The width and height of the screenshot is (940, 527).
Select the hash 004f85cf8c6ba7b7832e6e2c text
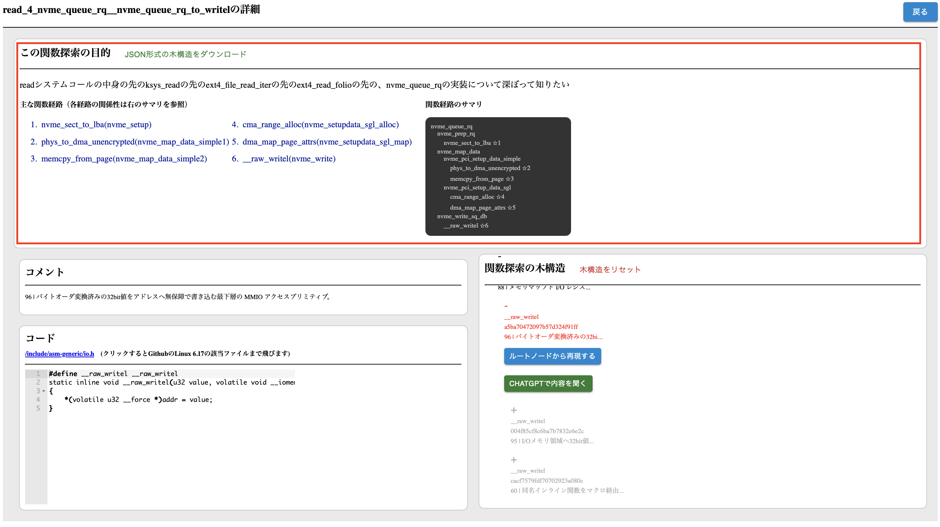click(547, 431)
